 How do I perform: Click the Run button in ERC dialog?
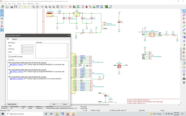tap(54, 104)
